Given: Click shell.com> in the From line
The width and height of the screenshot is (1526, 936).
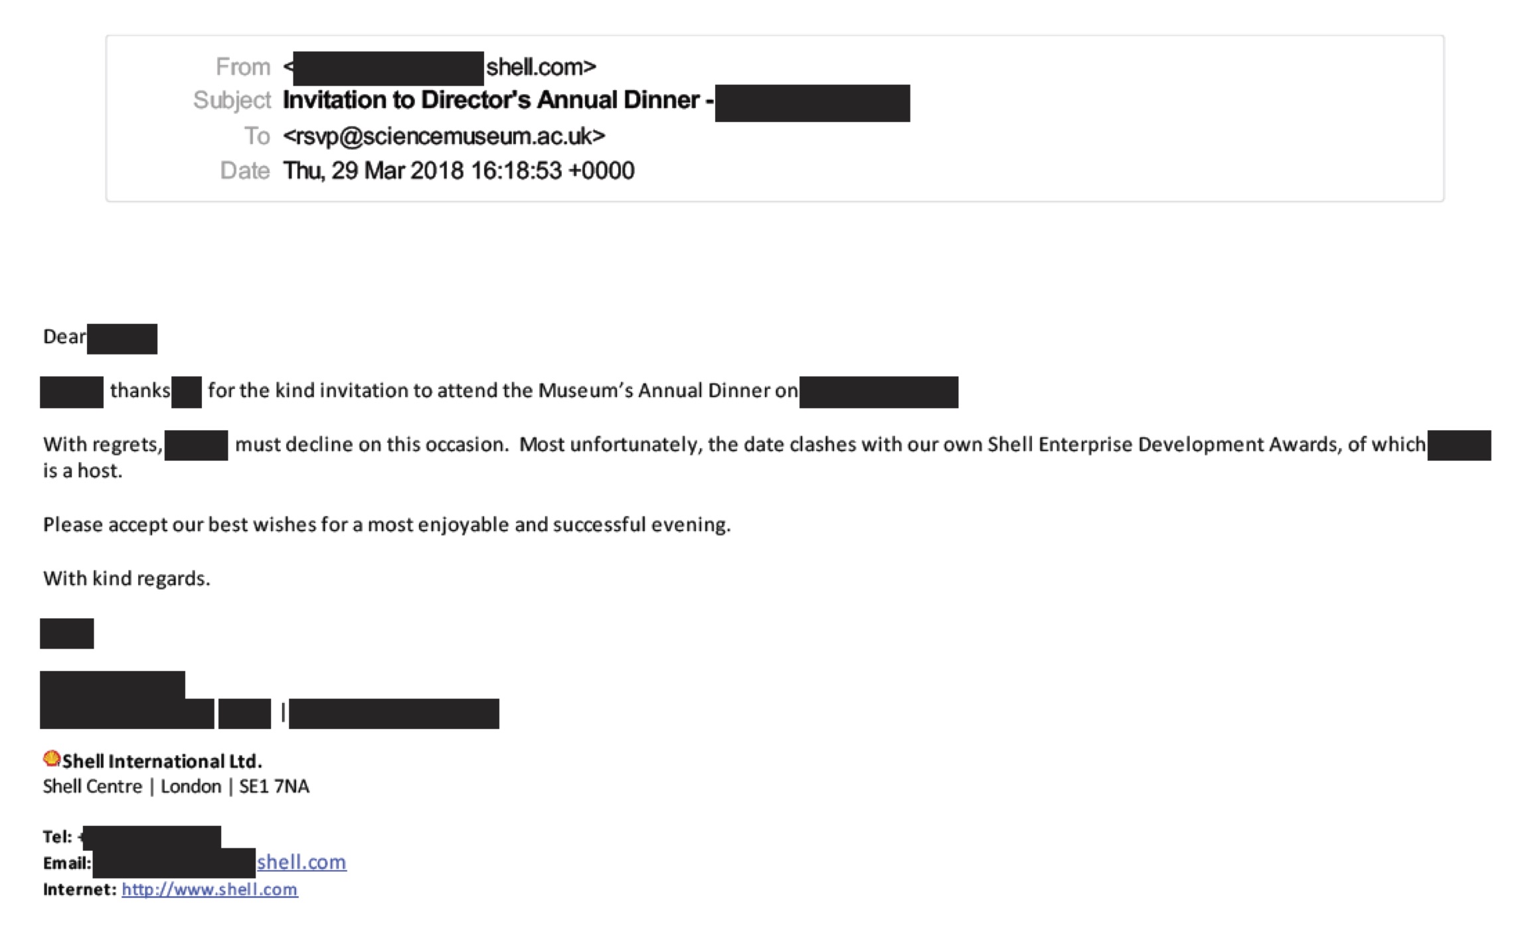Looking at the screenshot, I should 541,67.
